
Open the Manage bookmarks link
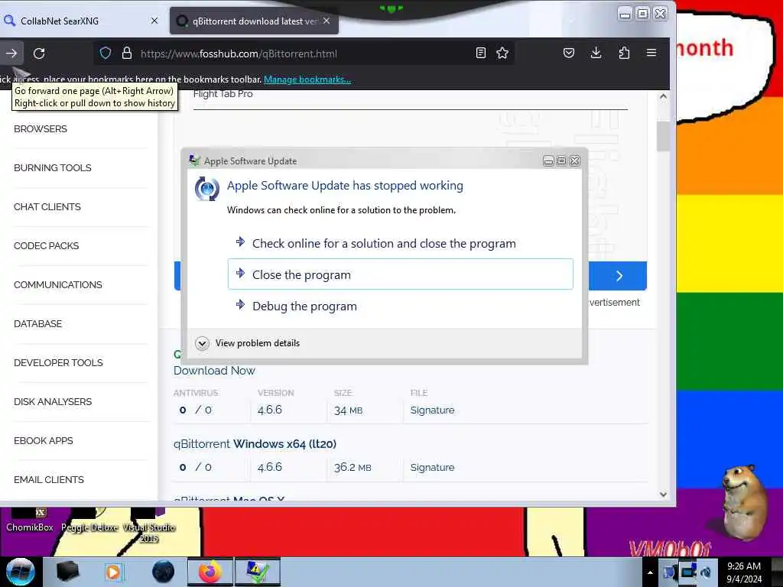[307, 79]
